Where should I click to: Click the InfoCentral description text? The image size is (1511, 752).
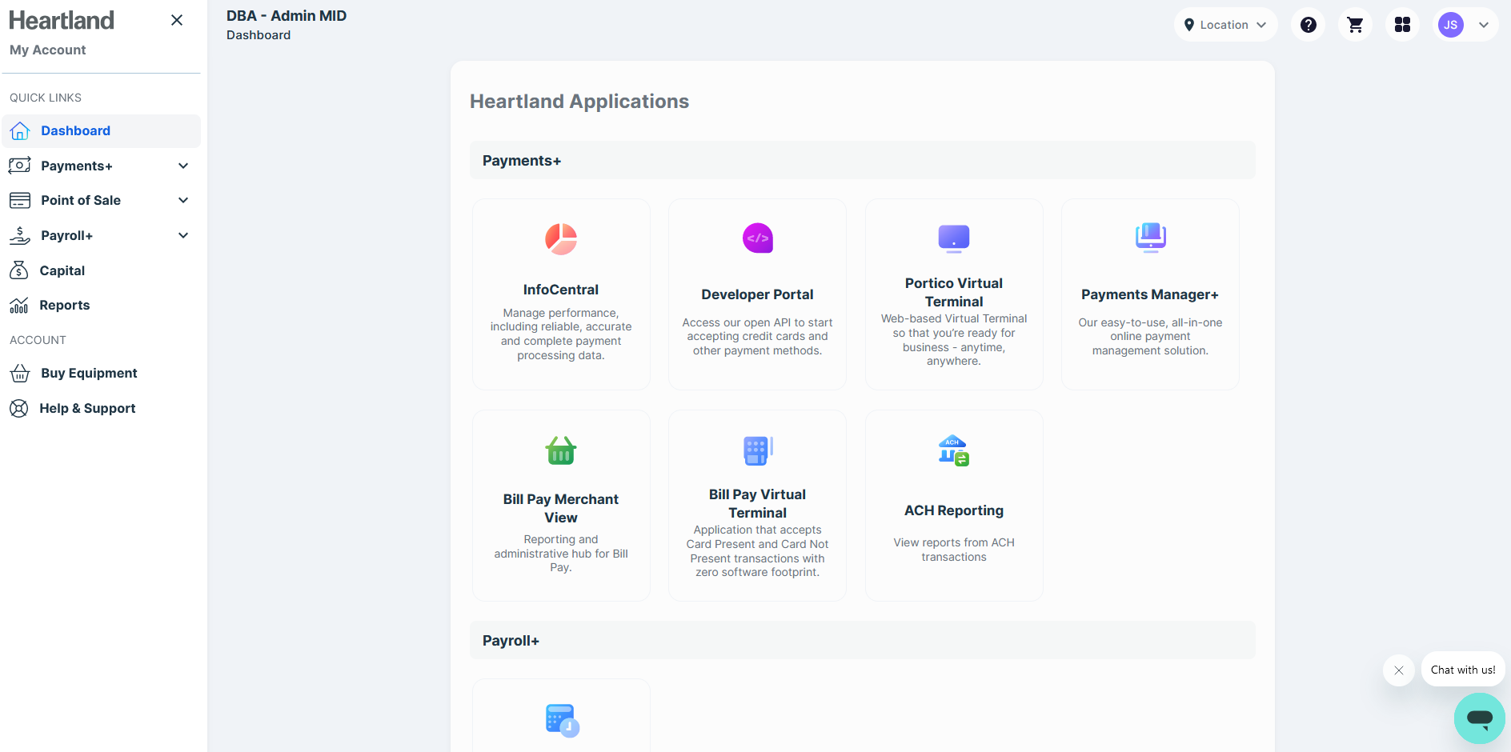click(561, 334)
